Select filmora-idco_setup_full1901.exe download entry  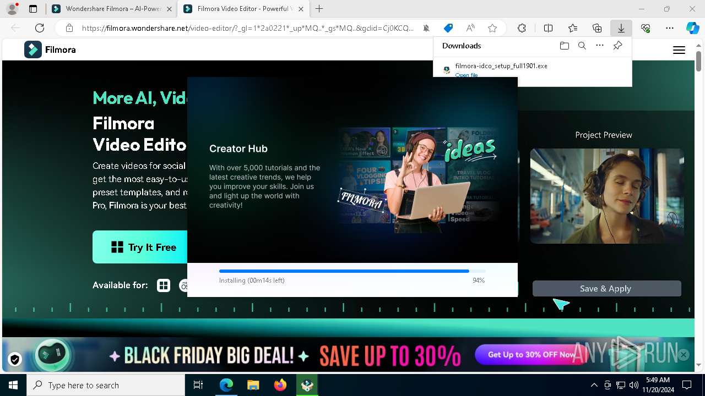pyautogui.click(x=533, y=69)
